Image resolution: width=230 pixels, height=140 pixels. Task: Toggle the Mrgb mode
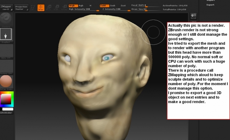click(x=73, y=6)
